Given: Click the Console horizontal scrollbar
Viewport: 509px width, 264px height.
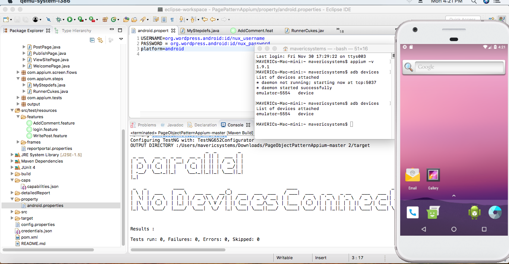Looking at the screenshot, I should [x=178, y=250].
